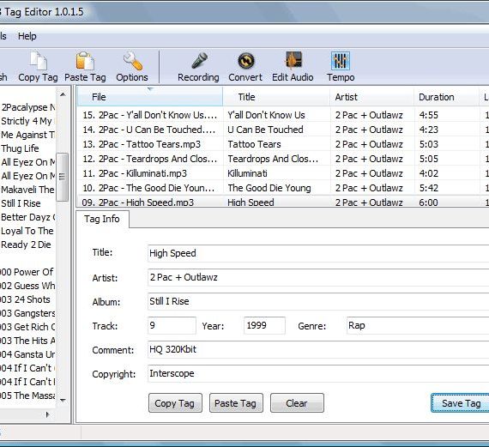Screen dimensions: 489x447
Task: Open the Convert tool icon
Action: [245, 61]
